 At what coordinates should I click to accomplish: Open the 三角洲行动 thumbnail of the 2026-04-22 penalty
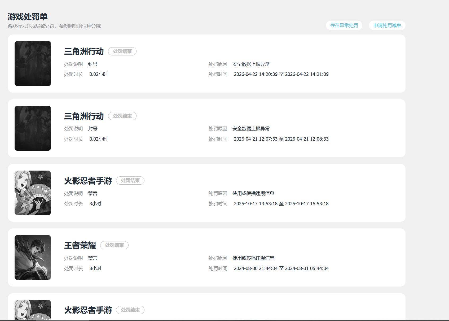click(33, 63)
